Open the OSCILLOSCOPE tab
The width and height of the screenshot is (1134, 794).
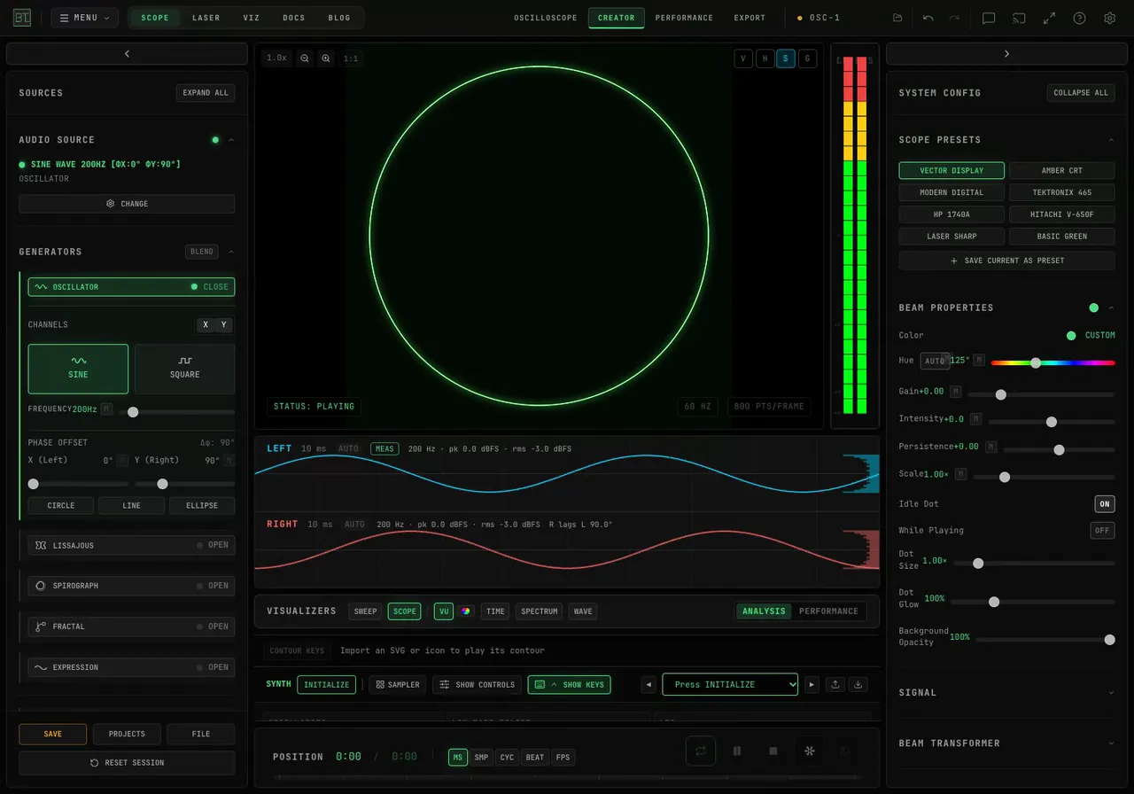pyautogui.click(x=546, y=18)
